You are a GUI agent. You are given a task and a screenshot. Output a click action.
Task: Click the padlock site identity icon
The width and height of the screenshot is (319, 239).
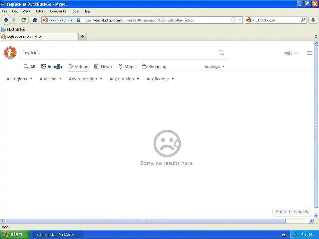coord(79,20)
